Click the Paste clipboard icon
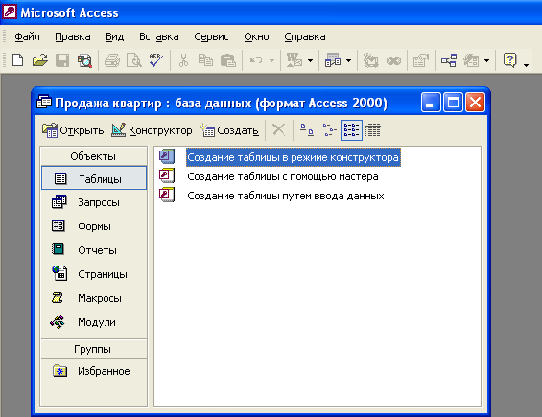This screenshot has height=417, width=542. tap(228, 60)
